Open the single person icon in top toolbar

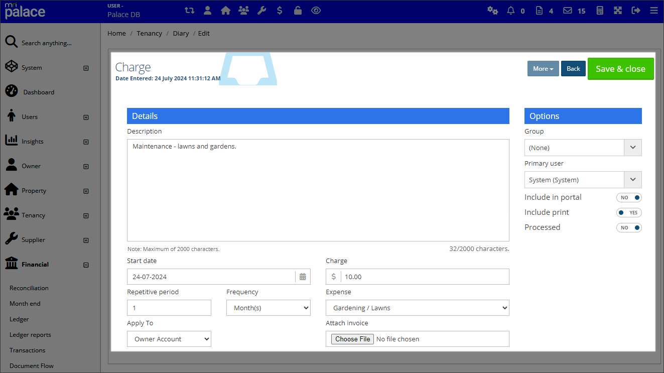207,10
